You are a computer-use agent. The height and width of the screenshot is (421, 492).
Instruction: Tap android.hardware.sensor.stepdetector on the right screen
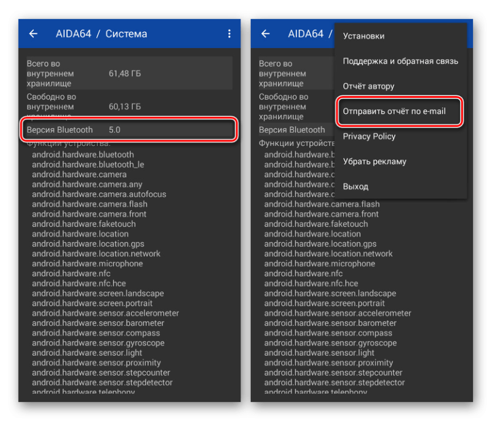click(x=335, y=382)
